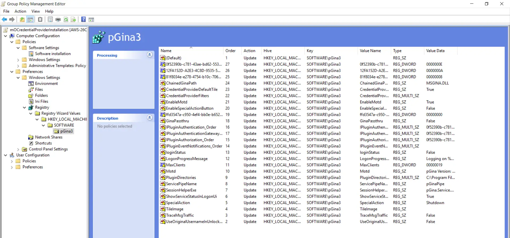This screenshot has width=510, height=238.
Task: Toggle Show/Hide Action Pane icon
Action: point(91,19)
